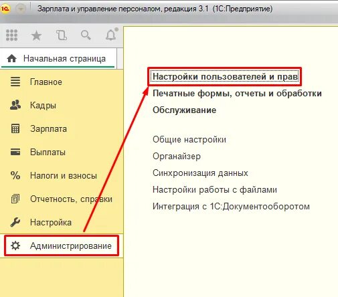The width and height of the screenshot is (338, 297).
Task: Open main menu dropdown arrow button
Action: click(x=21, y=9)
